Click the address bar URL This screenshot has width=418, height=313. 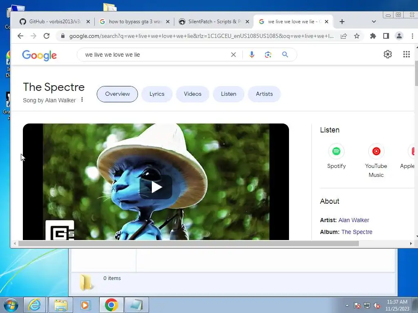[201, 36]
